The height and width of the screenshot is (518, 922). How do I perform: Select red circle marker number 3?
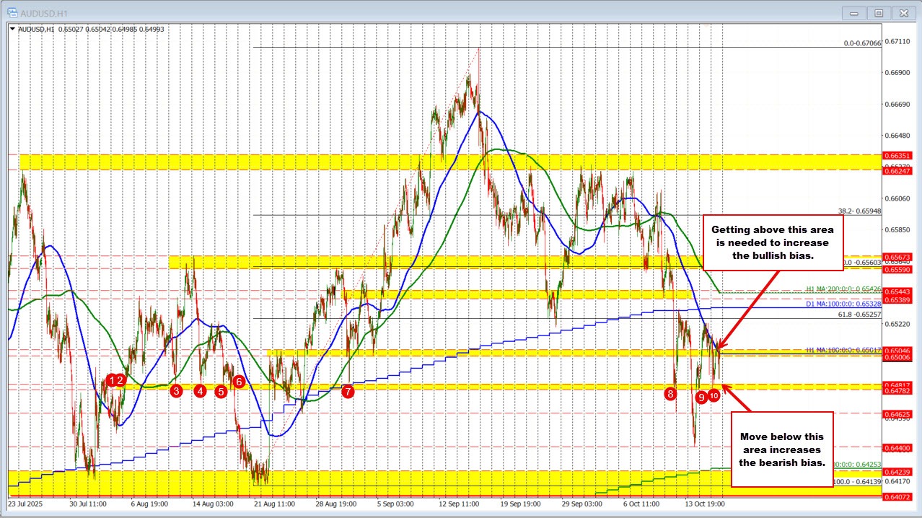pyautogui.click(x=176, y=391)
